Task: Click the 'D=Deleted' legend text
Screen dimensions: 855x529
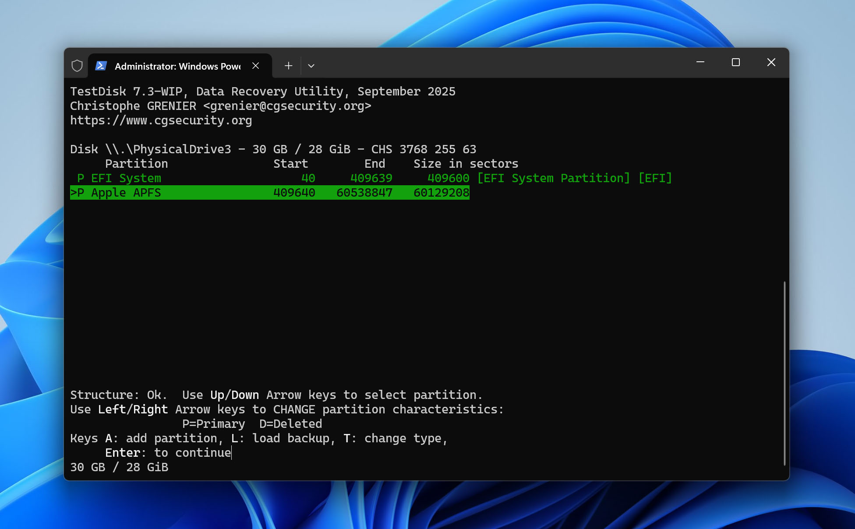Action: 291,424
